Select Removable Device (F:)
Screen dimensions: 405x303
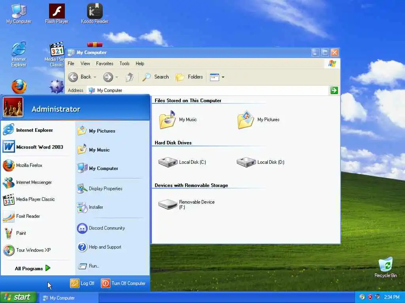186,204
